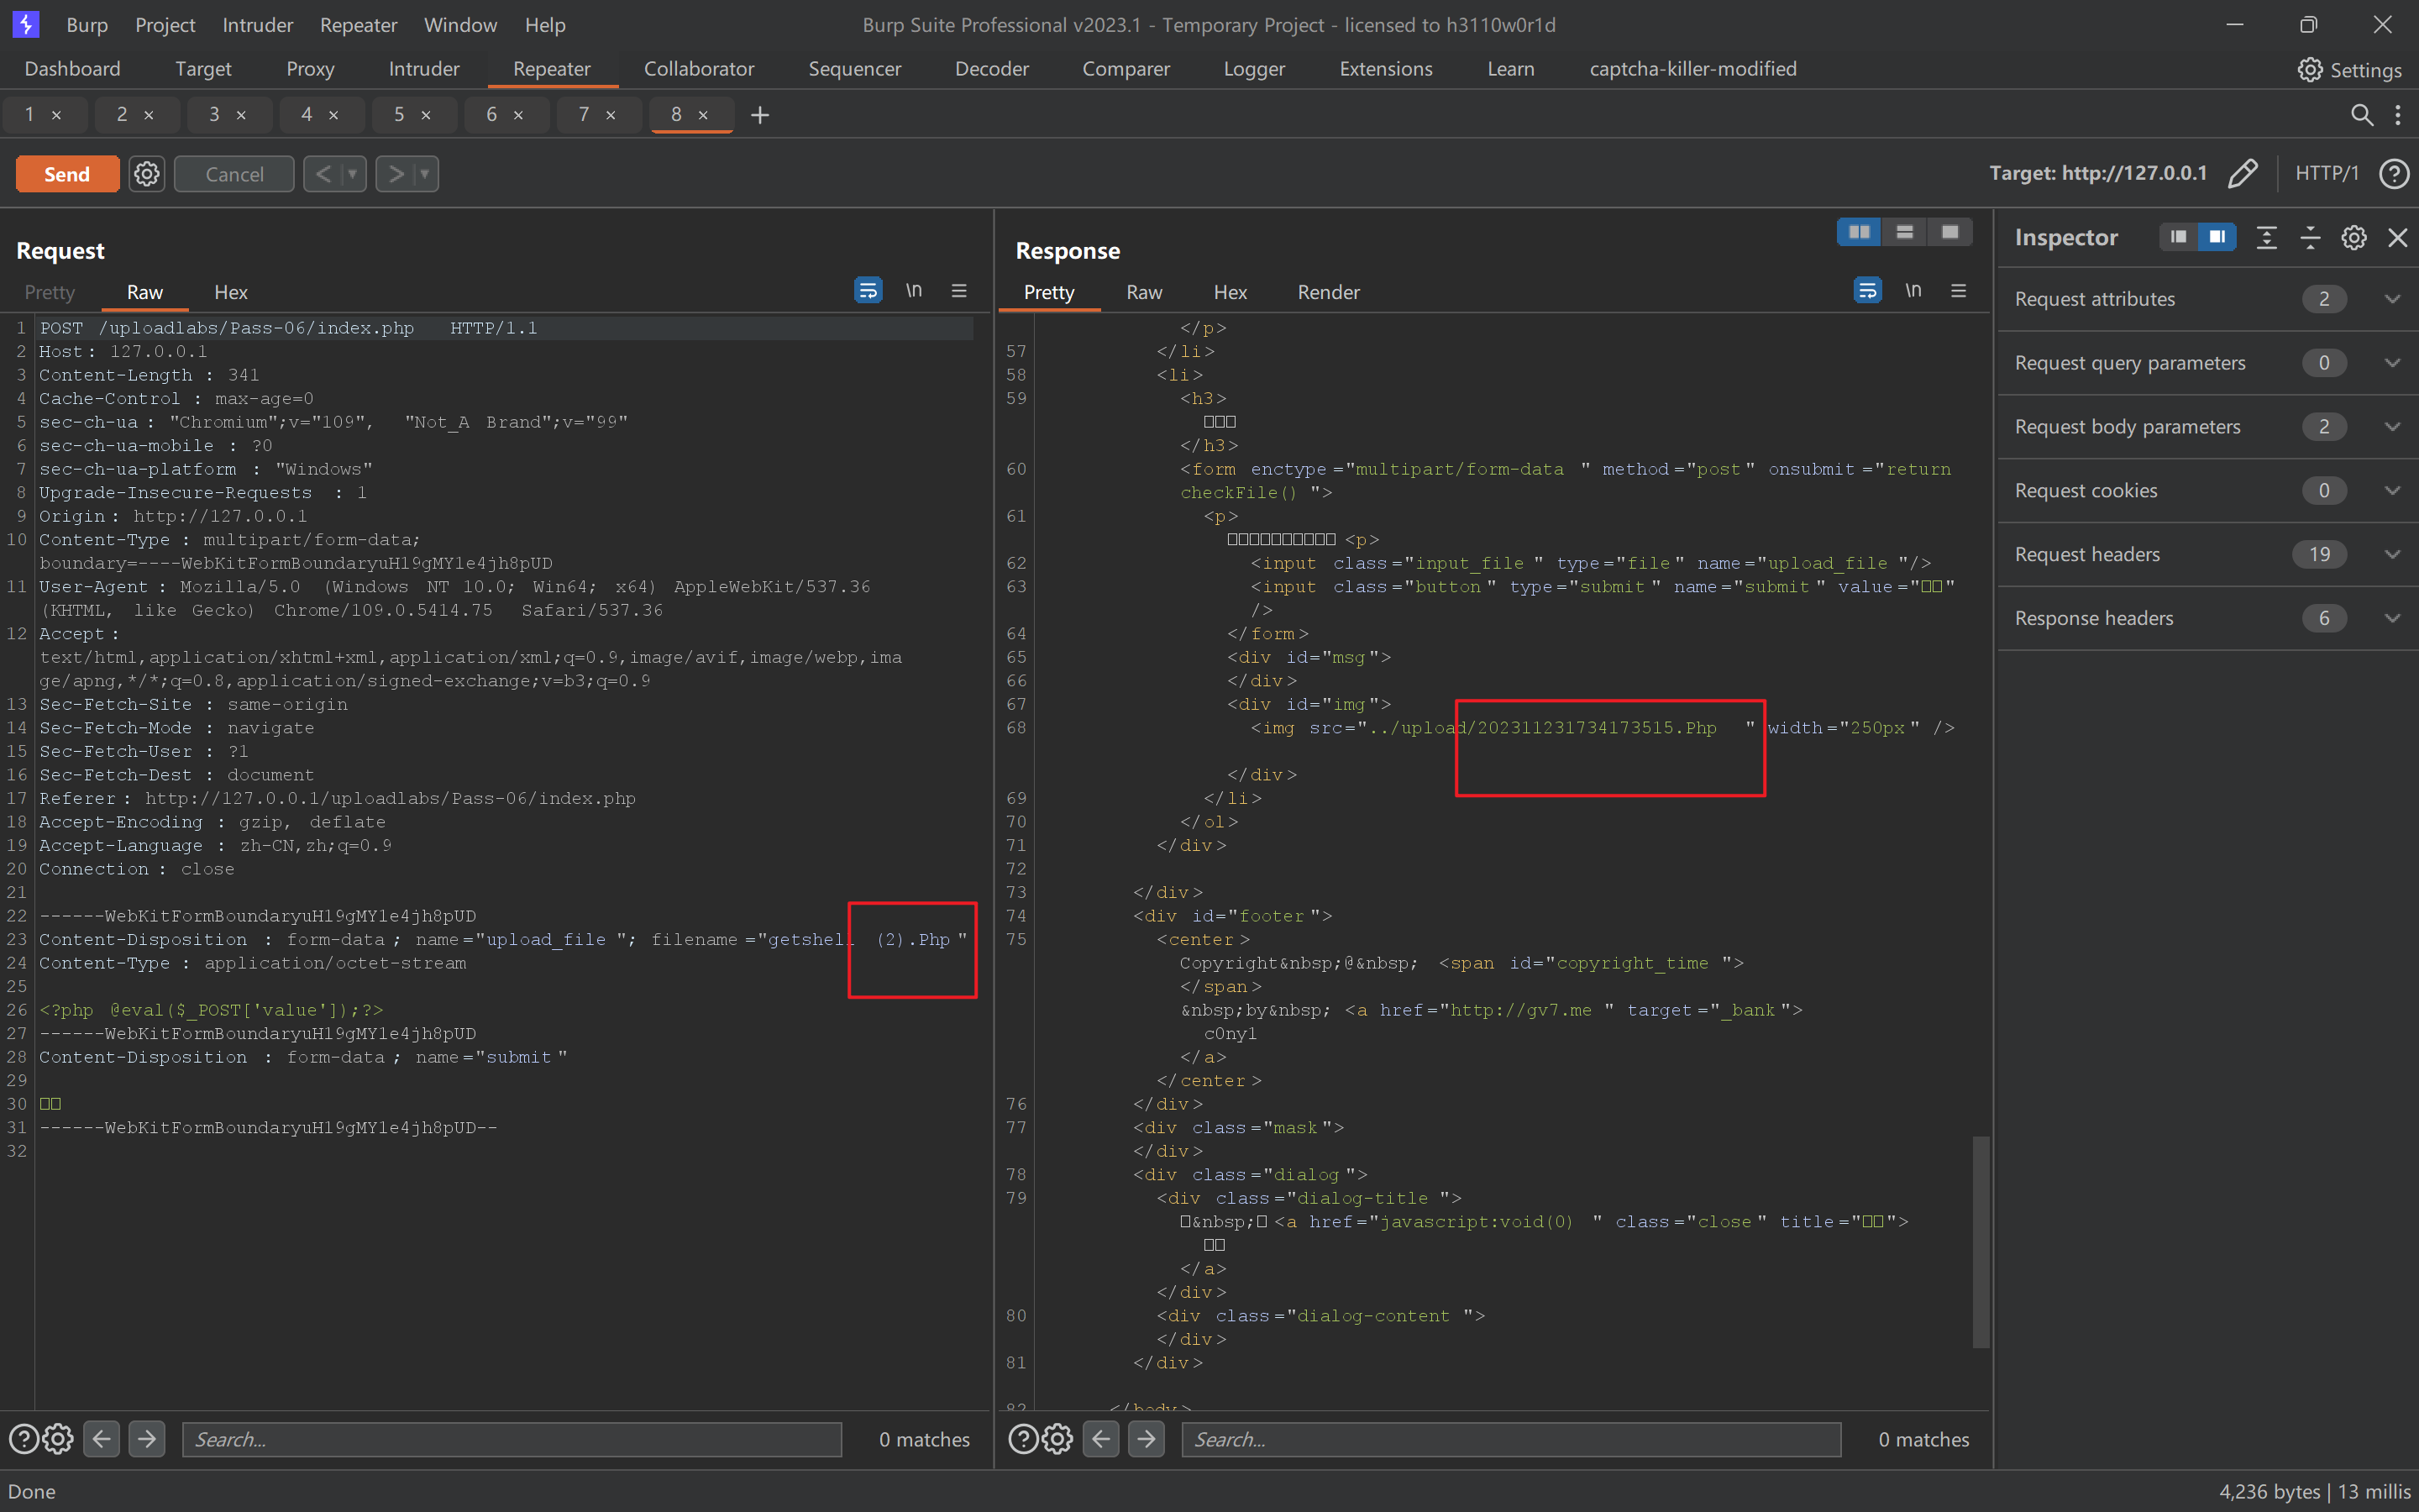Switch to response Render tab
Image resolution: width=2419 pixels, height=1512 pixels.
pos(1327,292)
